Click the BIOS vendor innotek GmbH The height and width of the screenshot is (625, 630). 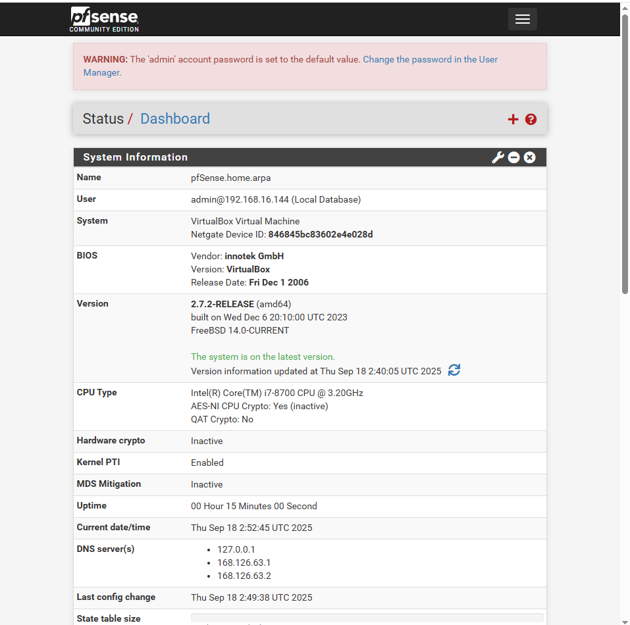(x=254, y=256)
